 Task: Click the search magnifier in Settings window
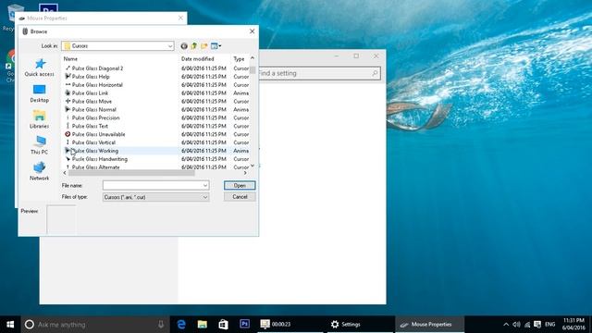375,73
